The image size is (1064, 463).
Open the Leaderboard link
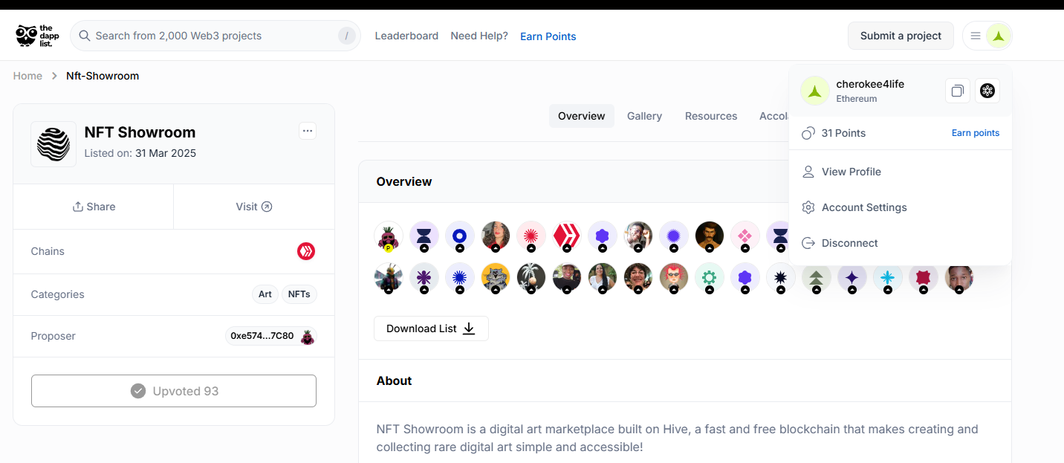(406, 36)
